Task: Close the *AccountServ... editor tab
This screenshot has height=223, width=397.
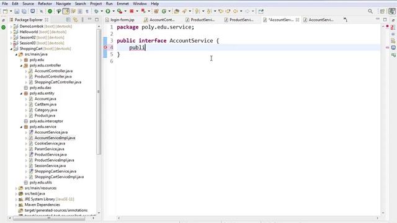Action: pos(298,20)
